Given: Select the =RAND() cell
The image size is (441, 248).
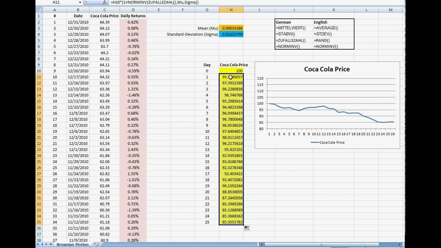Looking at the screenshot, I should pos(334,40).
